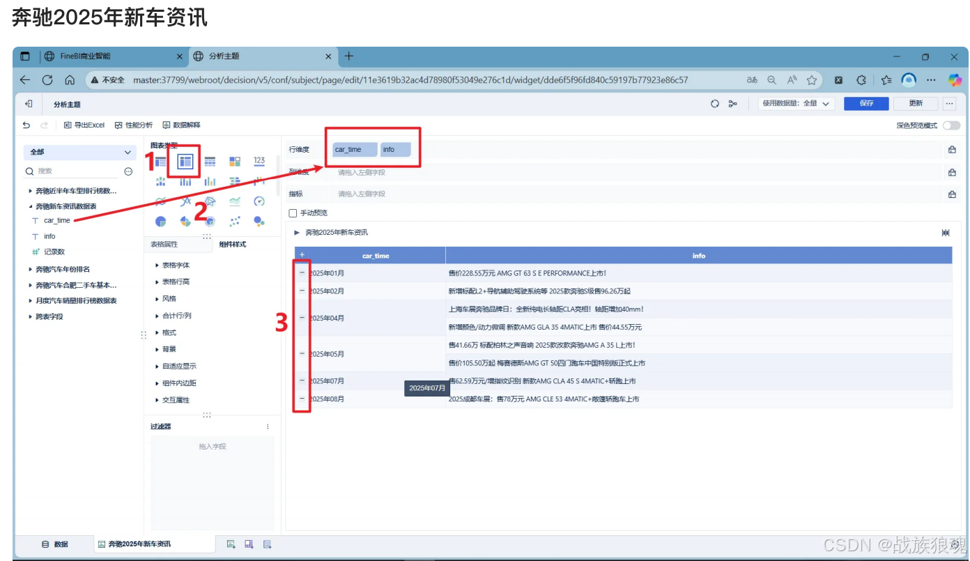This screenshot has height=561, width=970.
Task: Pick the gauge dashboard chart type
Action: 259,201
